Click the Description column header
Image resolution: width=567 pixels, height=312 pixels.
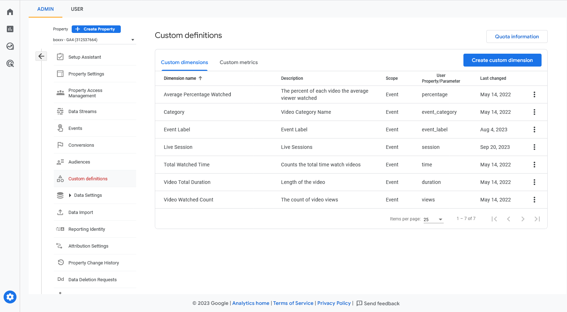pos(292,78)
